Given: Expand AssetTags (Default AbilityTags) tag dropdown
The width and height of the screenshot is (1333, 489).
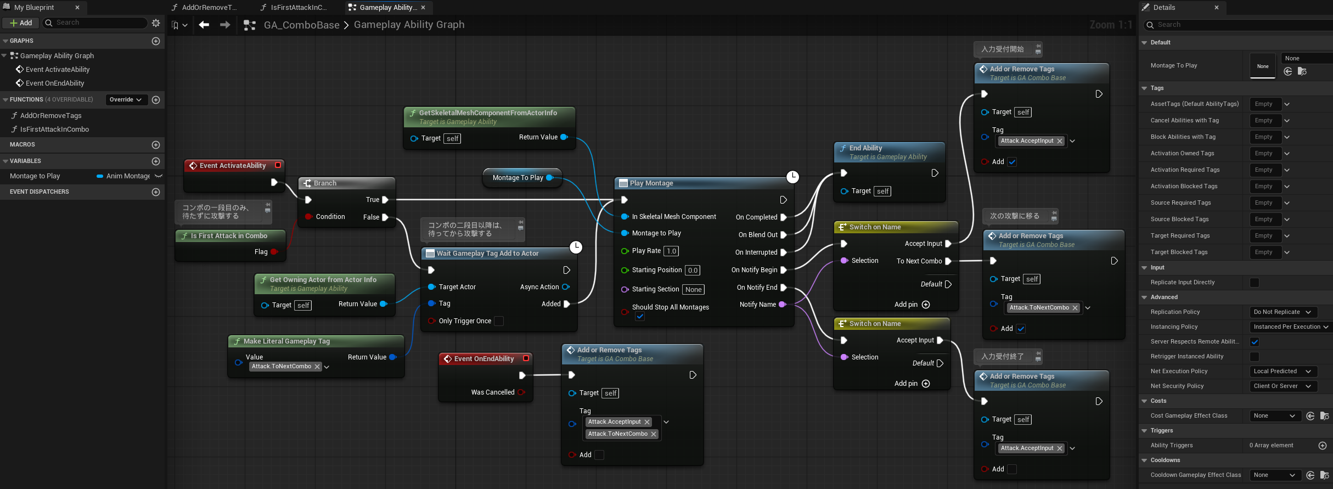Looking at the screenshot, I should tap(1287, 104).
